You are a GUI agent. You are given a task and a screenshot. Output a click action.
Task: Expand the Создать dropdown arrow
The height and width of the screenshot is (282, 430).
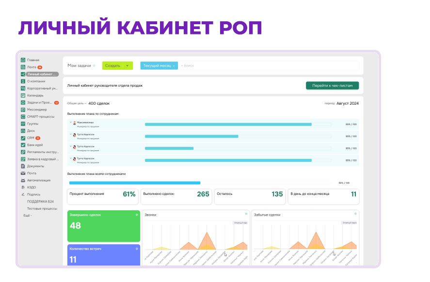(x=127, y=65)
